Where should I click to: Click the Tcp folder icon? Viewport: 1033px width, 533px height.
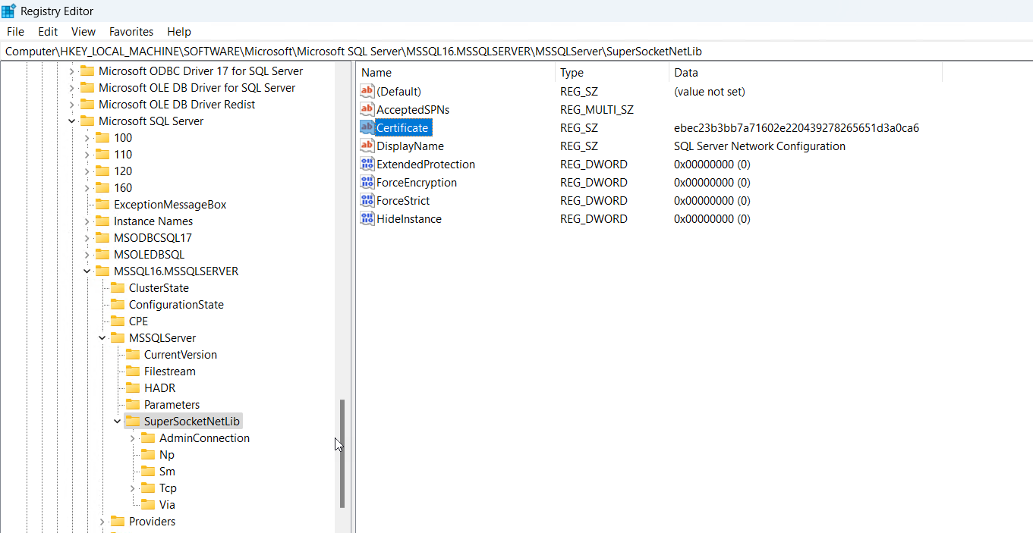[148, 488]
